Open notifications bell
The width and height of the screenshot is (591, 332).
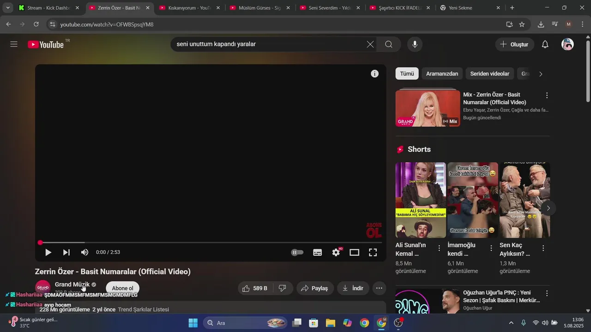(545, 44)
